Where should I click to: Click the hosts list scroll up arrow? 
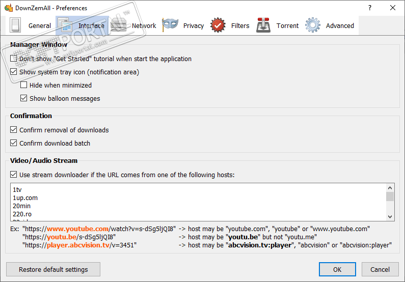(390, 187)
